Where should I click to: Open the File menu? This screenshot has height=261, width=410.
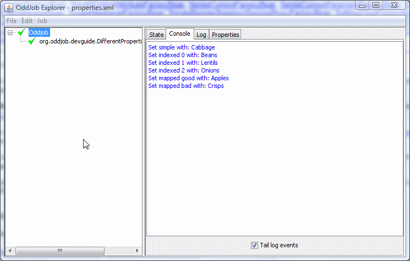11,20
